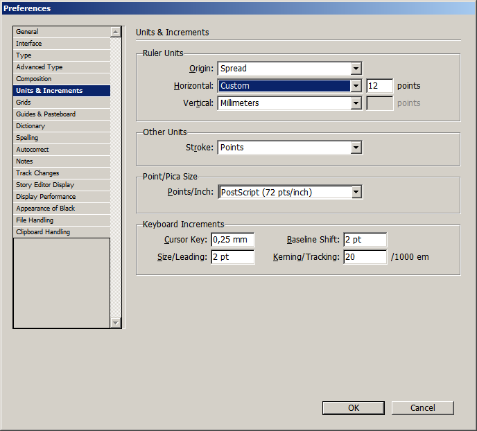Click the Horizontal dropdown arrow
The width and height of the screenshot is (477, 431).
click(x=356, y=86)
